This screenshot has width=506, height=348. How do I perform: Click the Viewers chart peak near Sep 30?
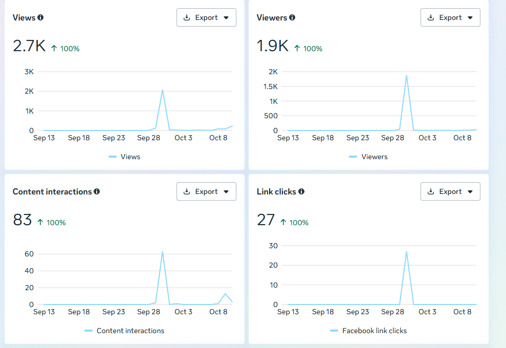407,76
